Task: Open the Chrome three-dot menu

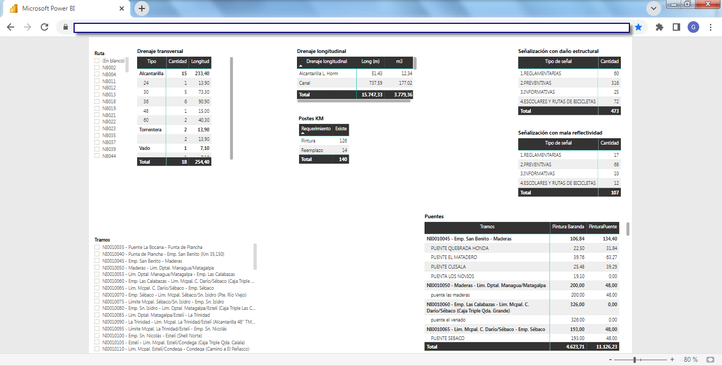Action: pyautogui.click(x=710, y=27)
